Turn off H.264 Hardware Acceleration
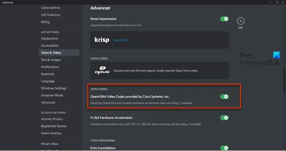 (x=224, y=118)
